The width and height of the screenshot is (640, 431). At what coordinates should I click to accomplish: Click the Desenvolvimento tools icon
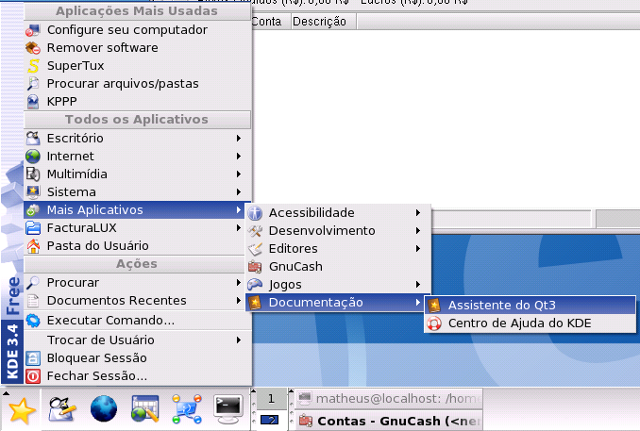tap(255, 231)
